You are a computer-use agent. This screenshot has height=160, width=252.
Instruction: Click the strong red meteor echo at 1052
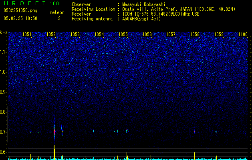pyautogui.click(x=54, y=131)
